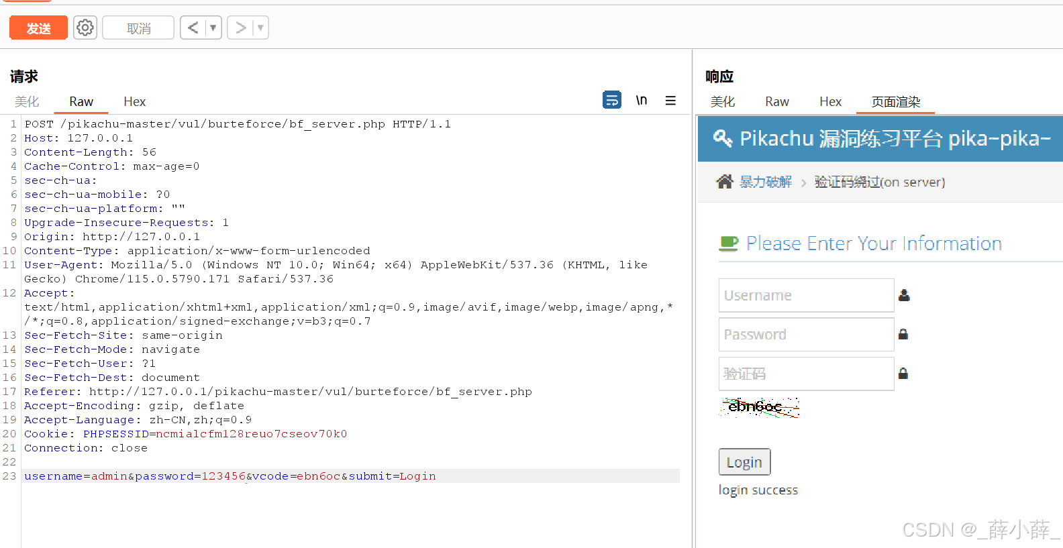Click the Sec-Fetch-Site header line

(x=123, y=335)
